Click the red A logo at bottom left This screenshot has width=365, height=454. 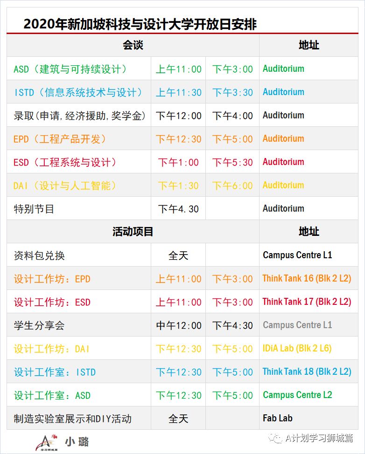pos(46,441)
